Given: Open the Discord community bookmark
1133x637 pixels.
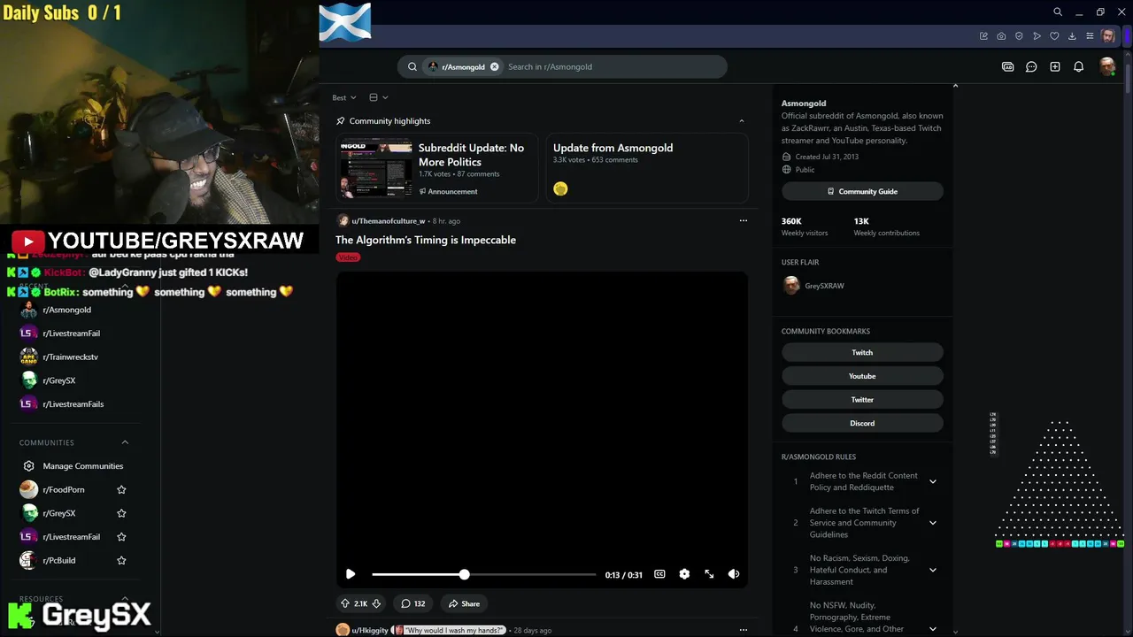Looking at the screenshot, I should coord(862,423).
